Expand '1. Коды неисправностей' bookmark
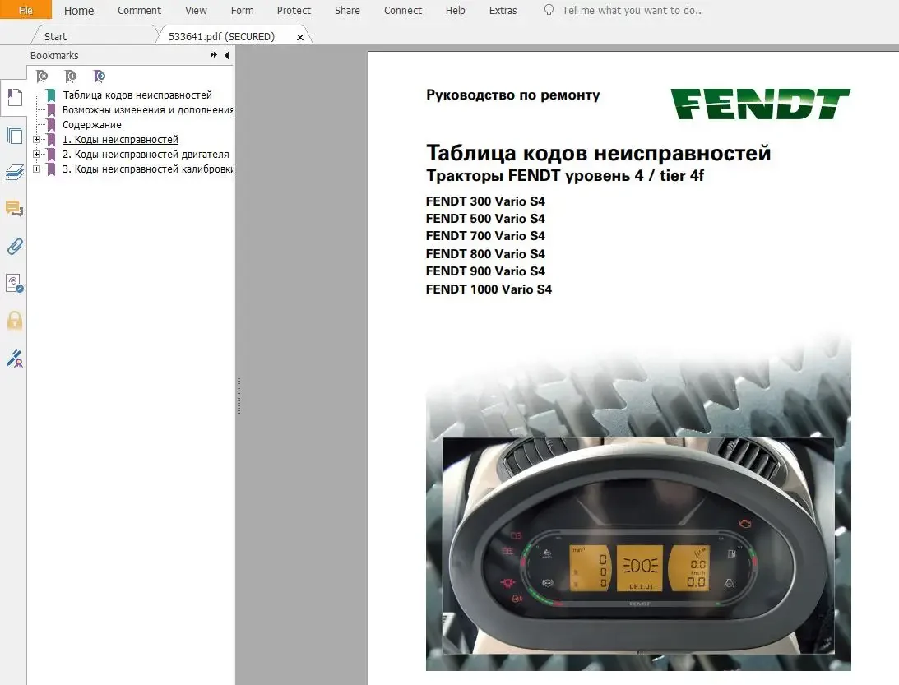The width and height of the screenshot is (899, 685). coord(36,140)
